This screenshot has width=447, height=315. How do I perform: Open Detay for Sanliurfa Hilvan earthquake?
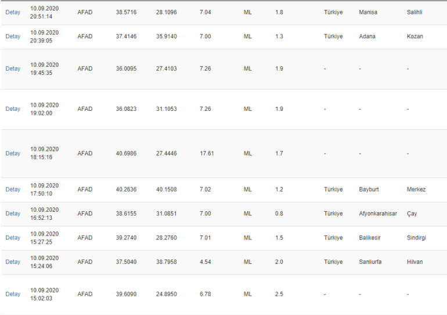13,262
